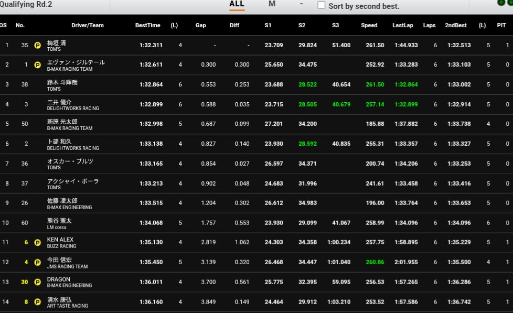Click the S2 column header

pyautogui.click(x=302, y=25)
